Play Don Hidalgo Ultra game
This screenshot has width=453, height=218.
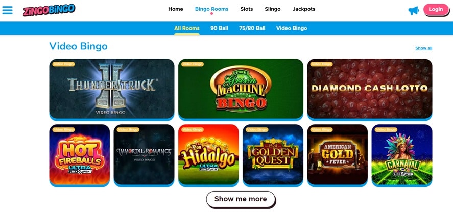pyautogui.click(x=208, y=155)
